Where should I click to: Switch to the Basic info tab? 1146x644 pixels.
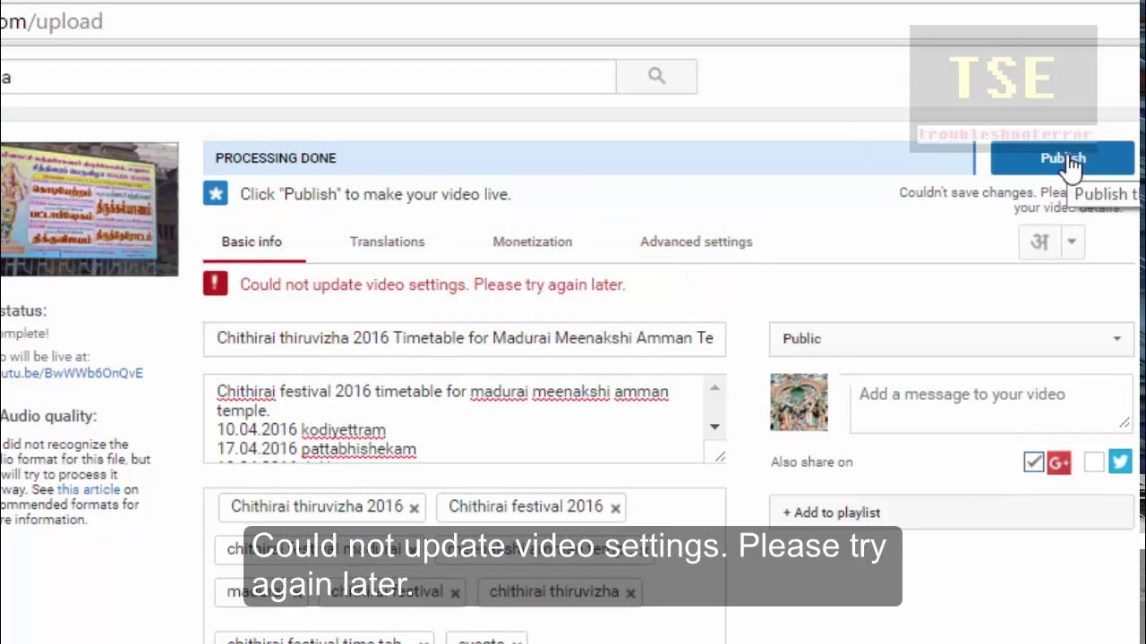coord(252,241)
